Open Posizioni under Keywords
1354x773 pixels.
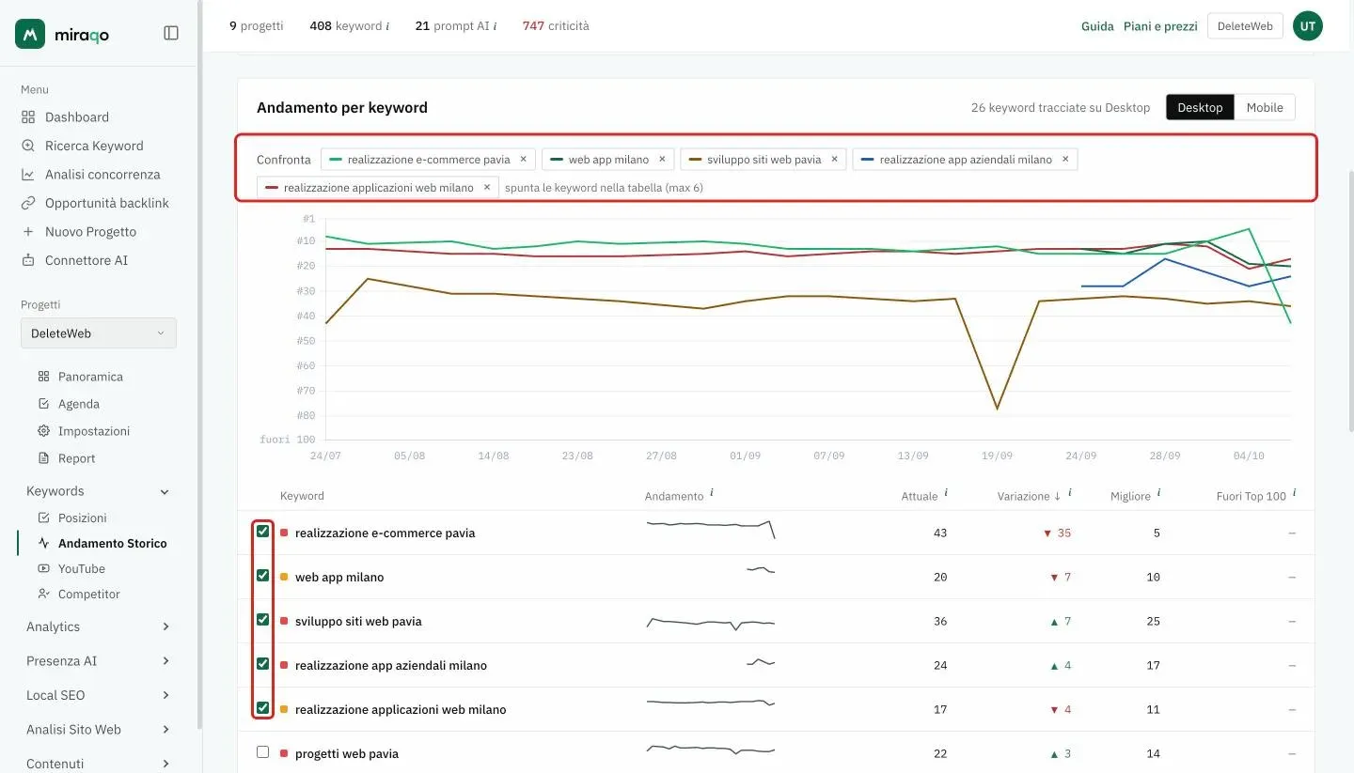pyautogui.click(x=83, y=518)
